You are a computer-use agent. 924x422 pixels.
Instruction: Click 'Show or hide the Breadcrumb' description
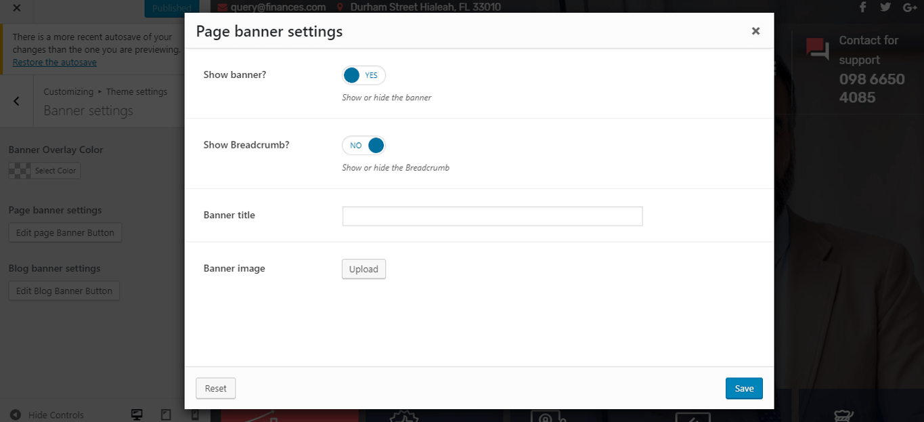click(395, 167)
